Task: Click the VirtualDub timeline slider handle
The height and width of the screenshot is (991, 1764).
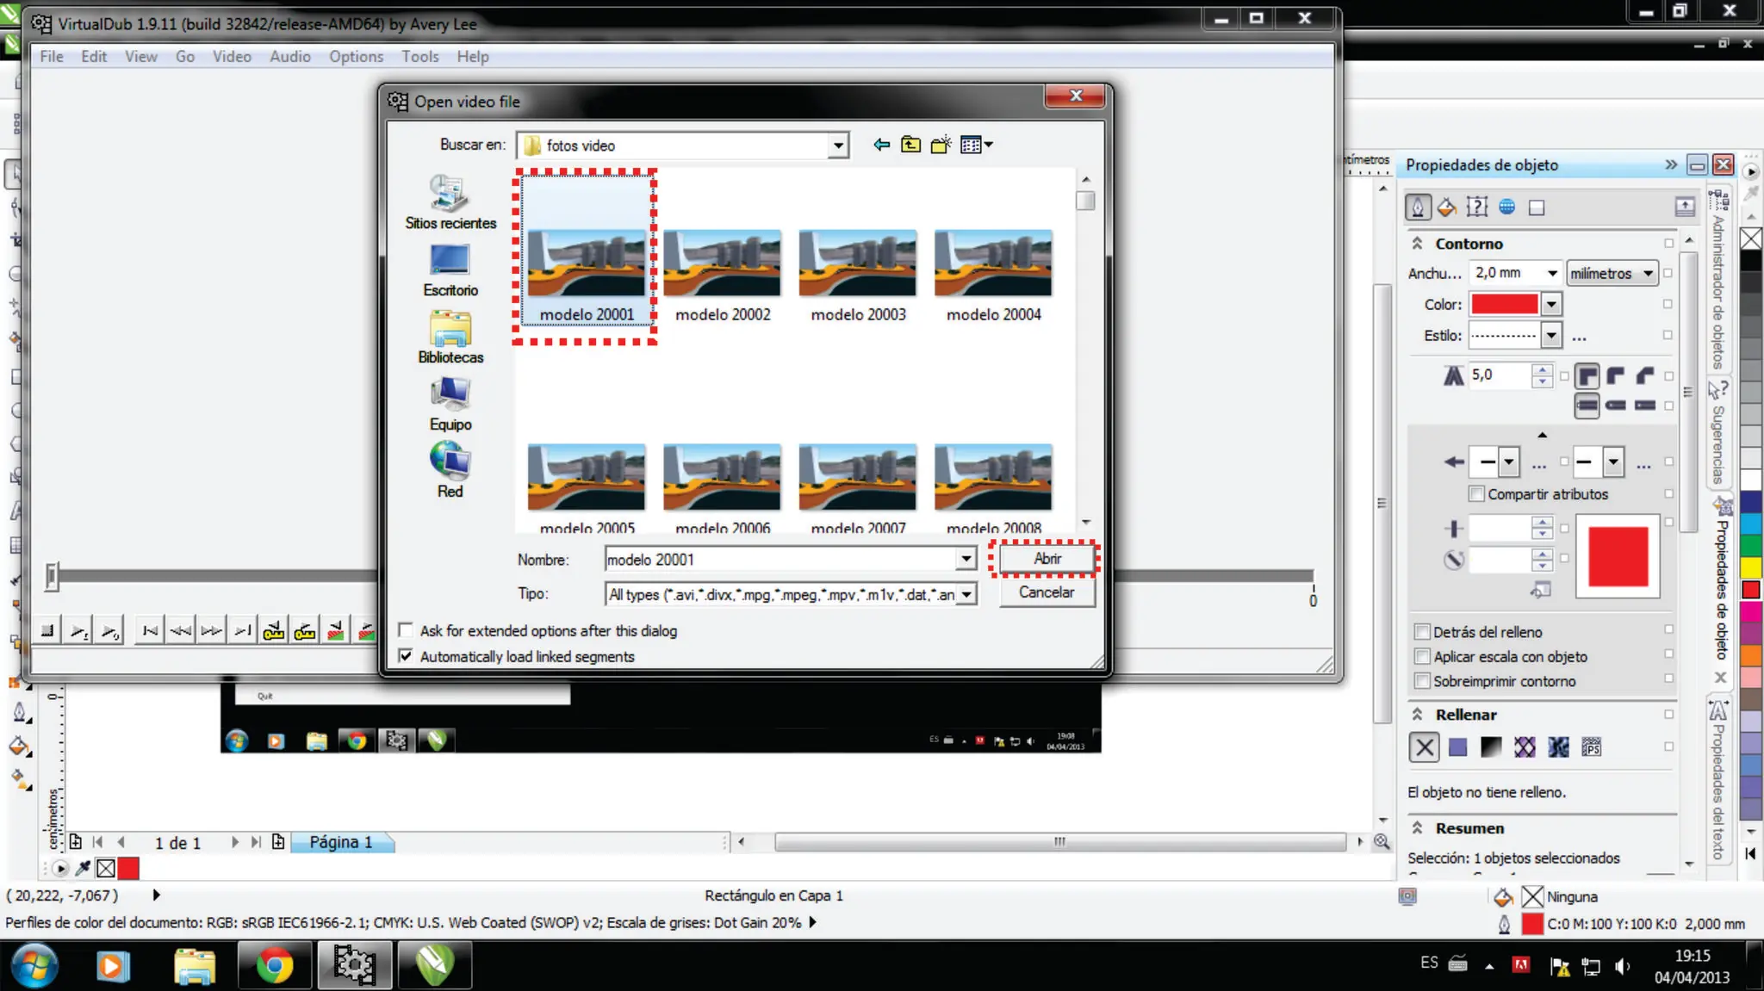Action: coord(52,577)
